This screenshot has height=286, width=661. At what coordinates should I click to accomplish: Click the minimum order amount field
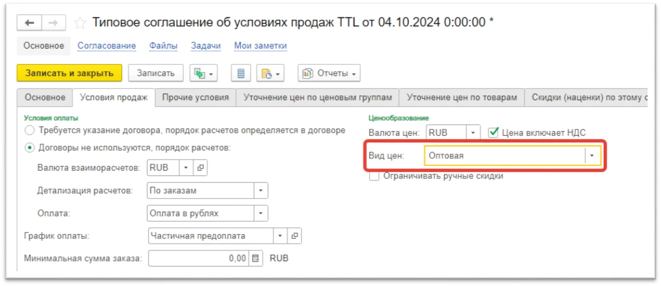[198, 258]
